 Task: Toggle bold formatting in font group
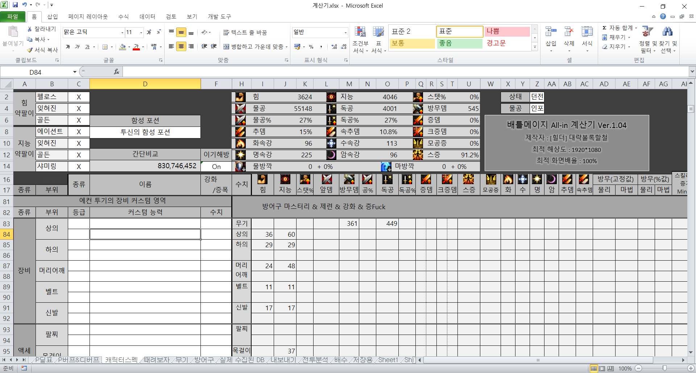tap(68, 47)
